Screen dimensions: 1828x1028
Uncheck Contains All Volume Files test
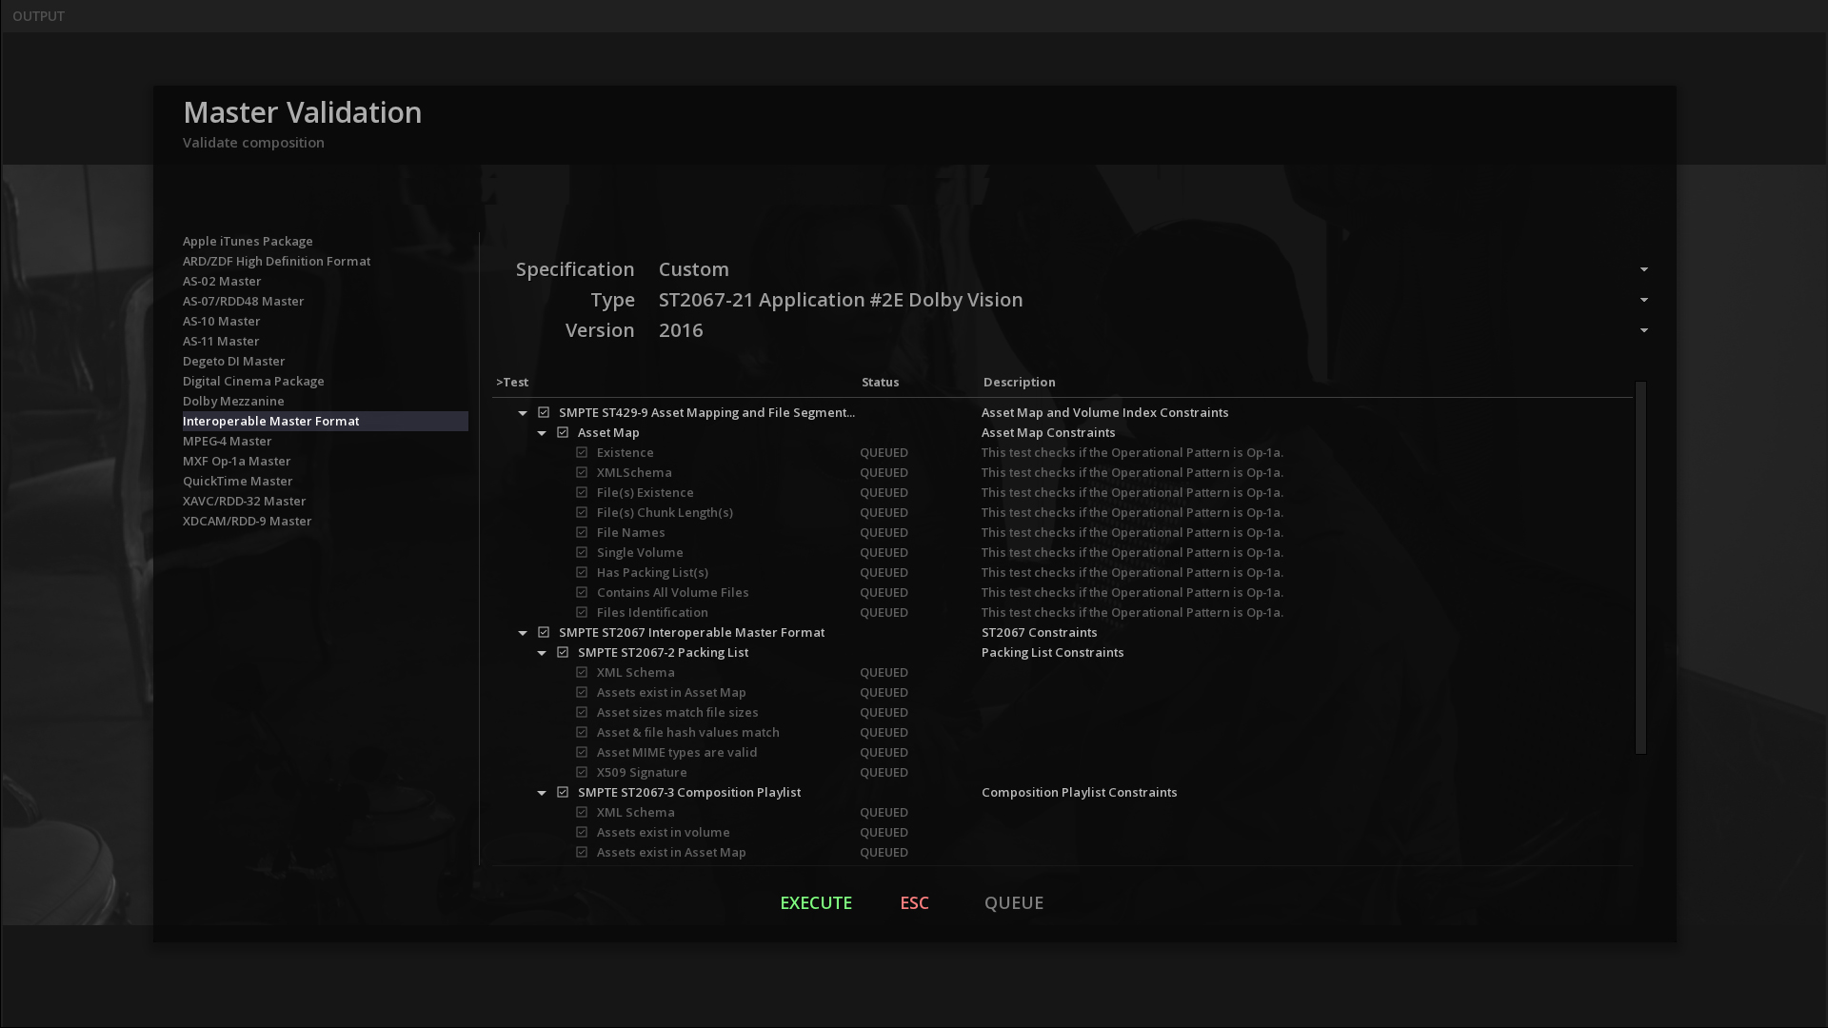click(582, 592)
